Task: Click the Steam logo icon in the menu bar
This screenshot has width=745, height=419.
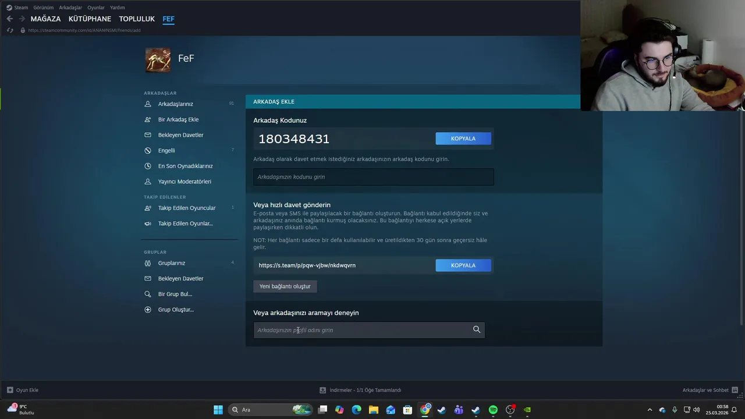Action: pyautogui.click(x=9, y=8)
